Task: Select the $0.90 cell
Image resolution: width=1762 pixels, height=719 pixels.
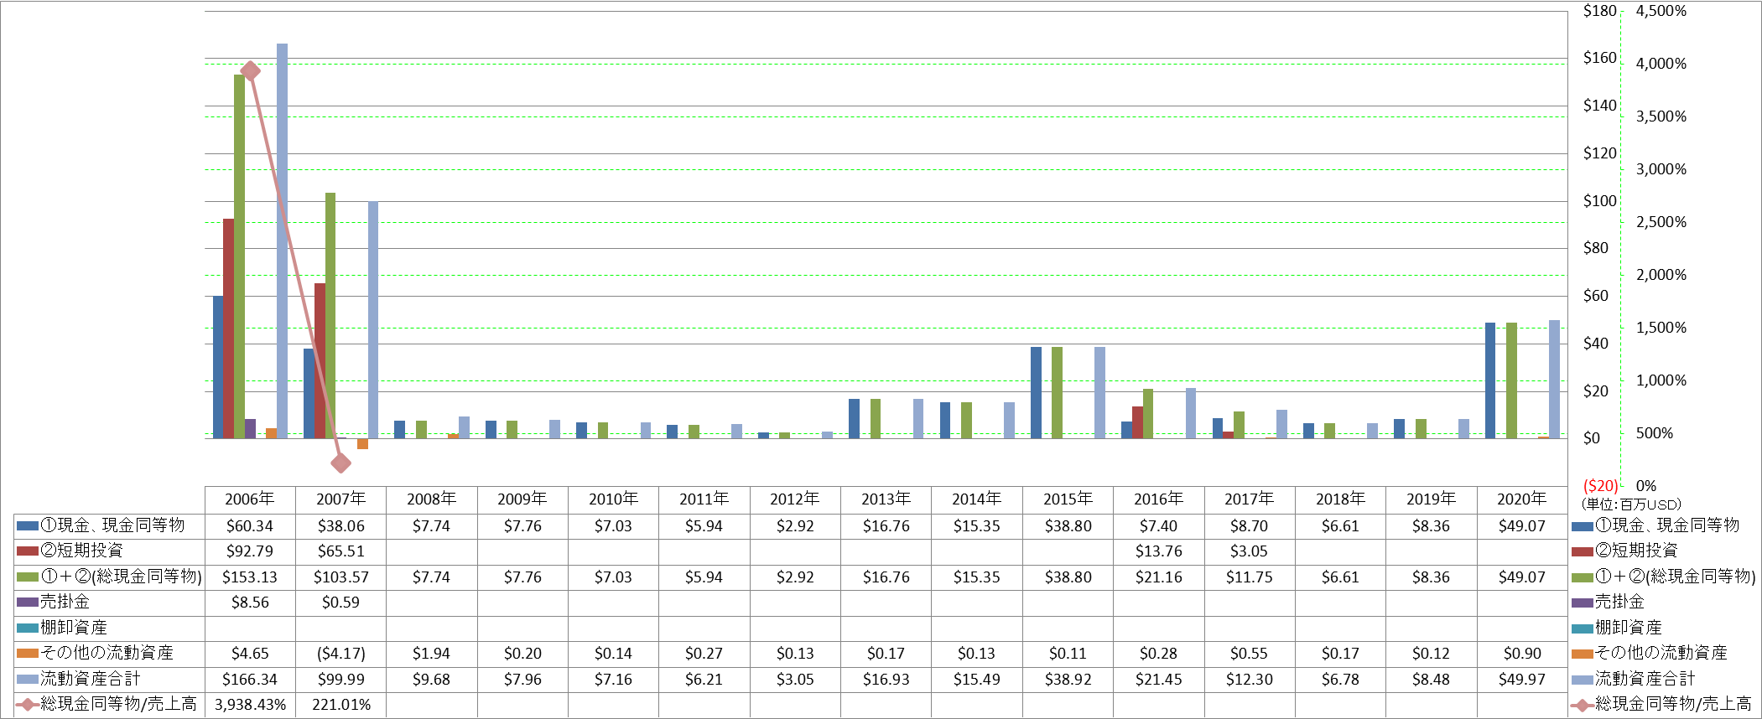Action: [x=1522, y=654]
